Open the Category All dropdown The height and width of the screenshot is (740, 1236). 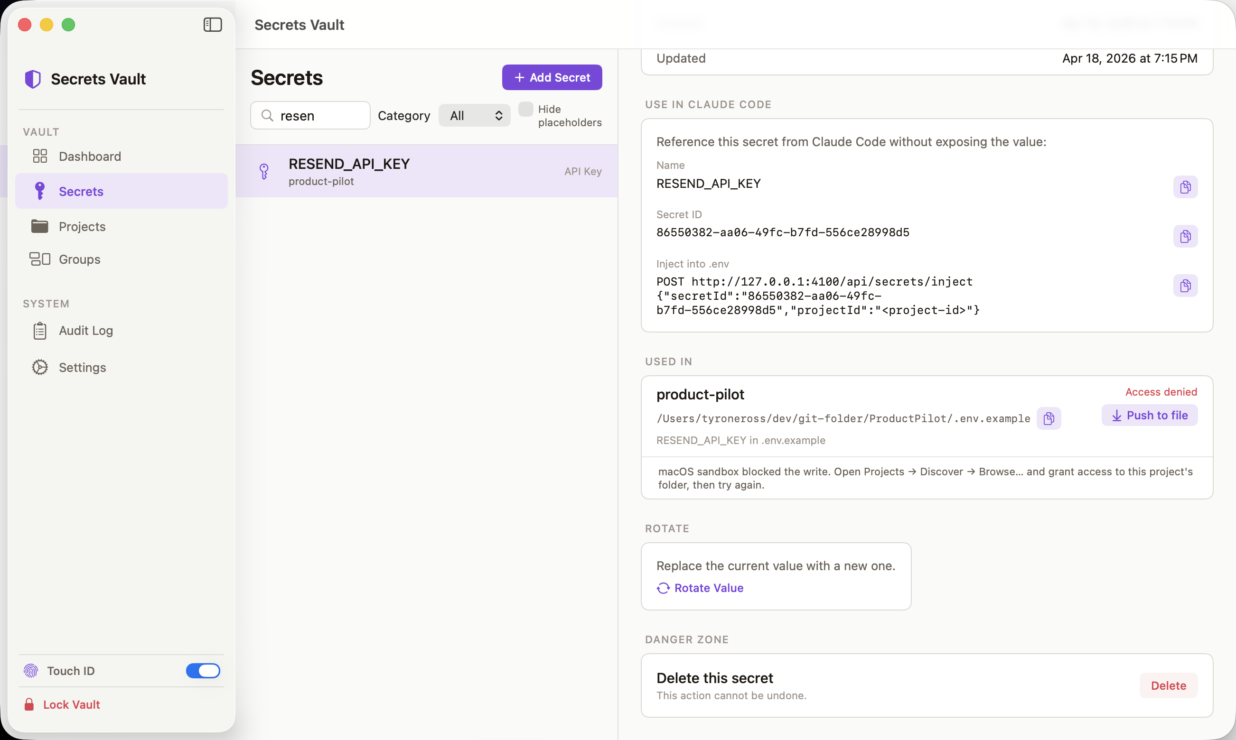(475, 116)
